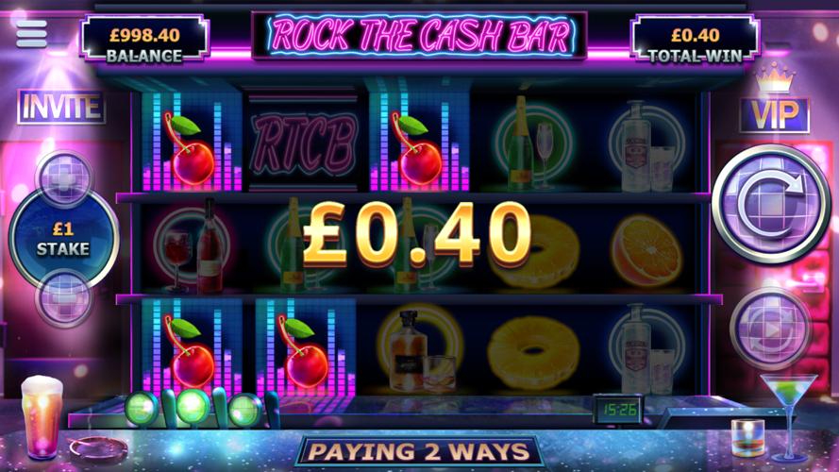Click the £0.40 TOTAL WIN panel
This screenshot has height=472, width=839.
coord(695,39)
